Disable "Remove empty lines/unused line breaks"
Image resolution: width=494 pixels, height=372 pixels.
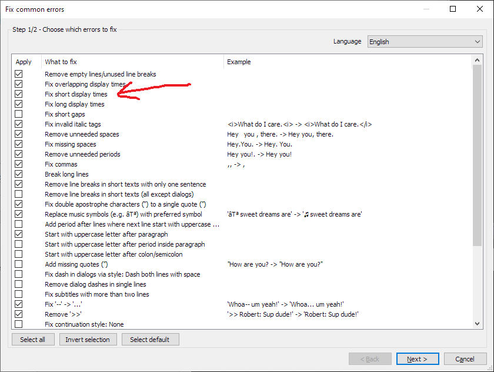point(18,74)
